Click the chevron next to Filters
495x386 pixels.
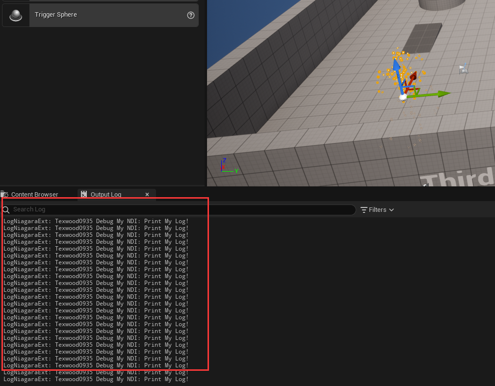click(x=391, y=210)
